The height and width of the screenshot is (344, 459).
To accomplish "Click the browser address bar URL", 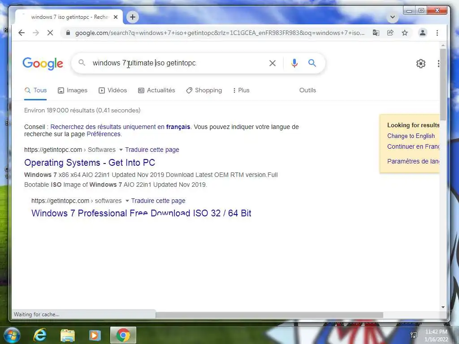I will tap(220, 33).
